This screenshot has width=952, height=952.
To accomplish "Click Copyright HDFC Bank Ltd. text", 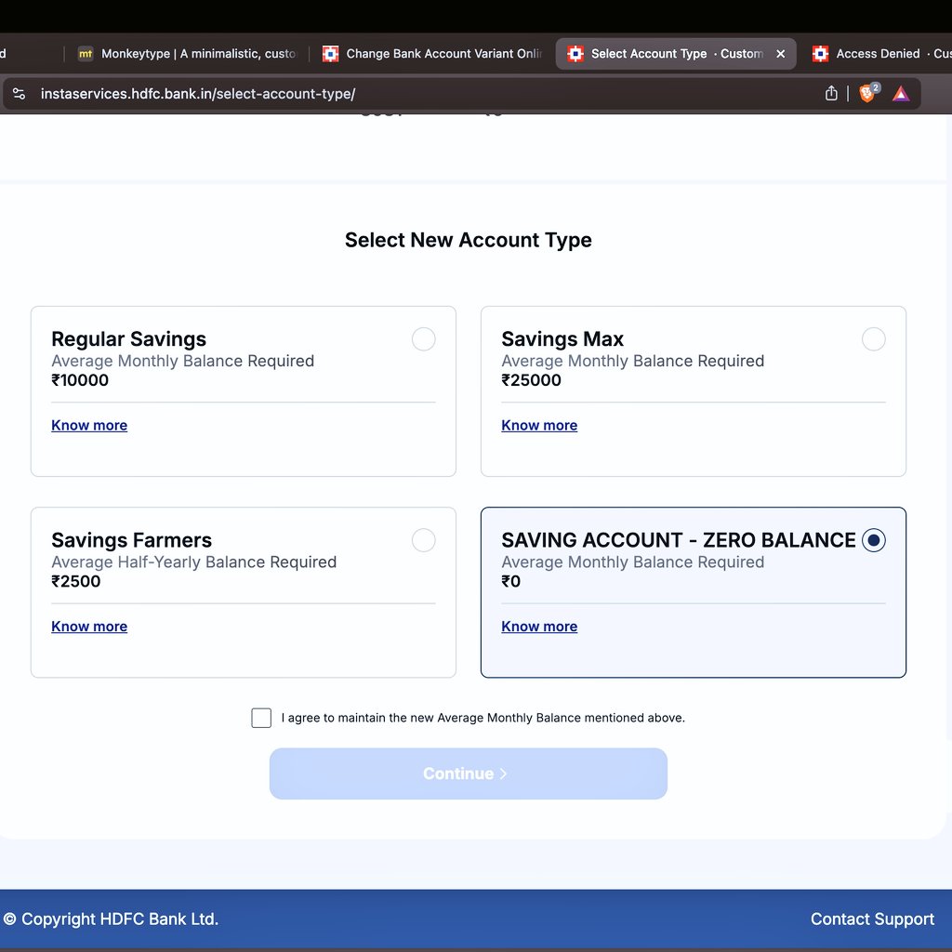I will click(x=111, y=919).
